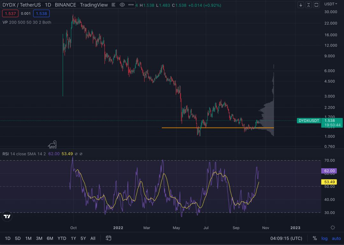Toggle the eye icon in the symbol legend

click(x=122, y=4)
